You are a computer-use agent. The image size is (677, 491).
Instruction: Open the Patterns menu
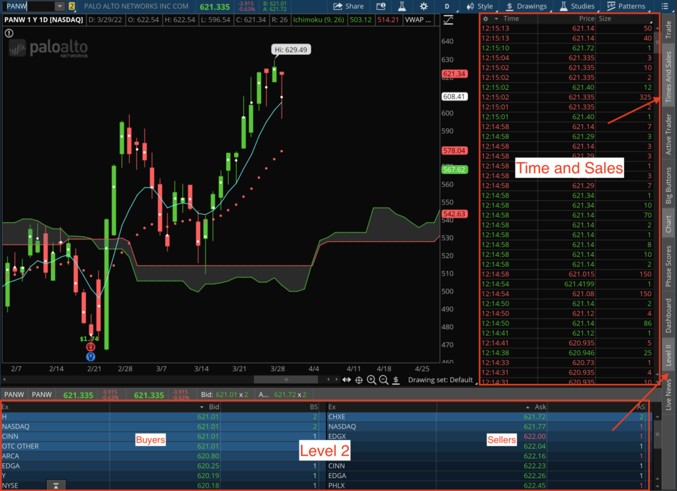(626, 6)
